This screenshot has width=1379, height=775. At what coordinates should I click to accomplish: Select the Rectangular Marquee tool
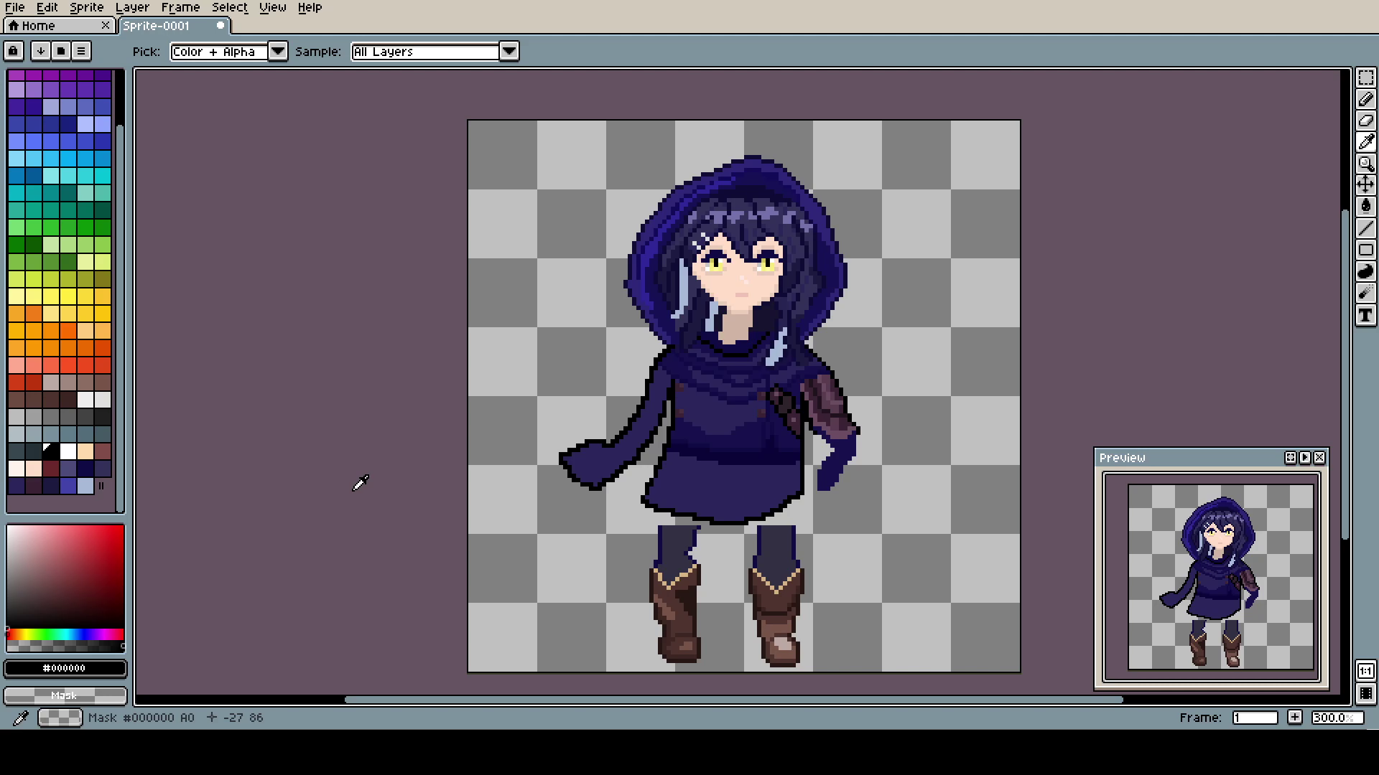click(1365, 77)
